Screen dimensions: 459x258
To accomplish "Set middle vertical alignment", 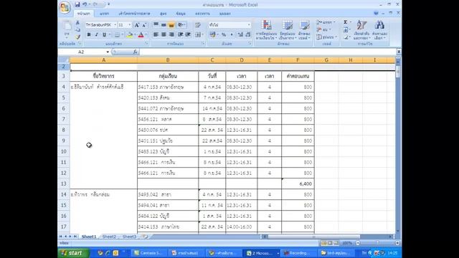I will (x=164, y=25).
